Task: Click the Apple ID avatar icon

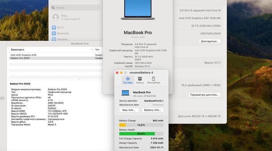Action: [x=56, y=17]
